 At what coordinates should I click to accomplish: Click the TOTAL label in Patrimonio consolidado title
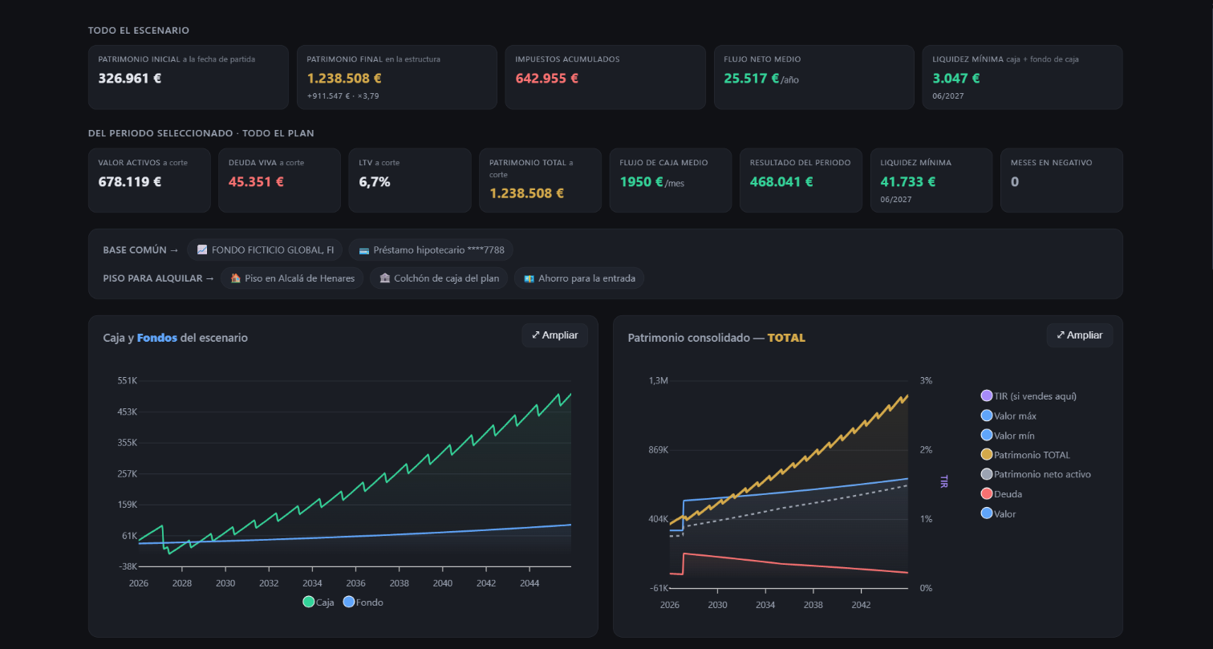coord(786,338)
